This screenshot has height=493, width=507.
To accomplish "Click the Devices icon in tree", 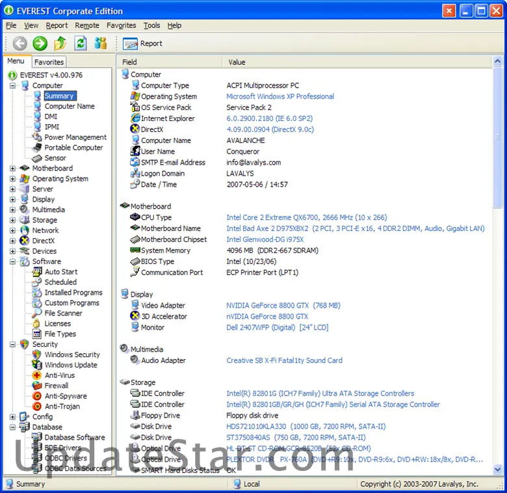I will point(25,251).
